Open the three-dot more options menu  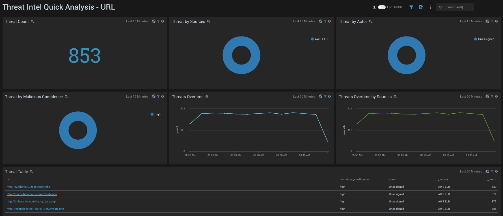430,7
